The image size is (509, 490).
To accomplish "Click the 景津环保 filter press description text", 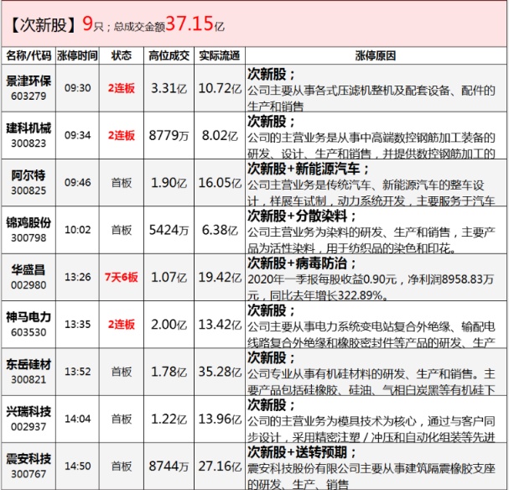I will pyautogui.click(x=371, y=97).
